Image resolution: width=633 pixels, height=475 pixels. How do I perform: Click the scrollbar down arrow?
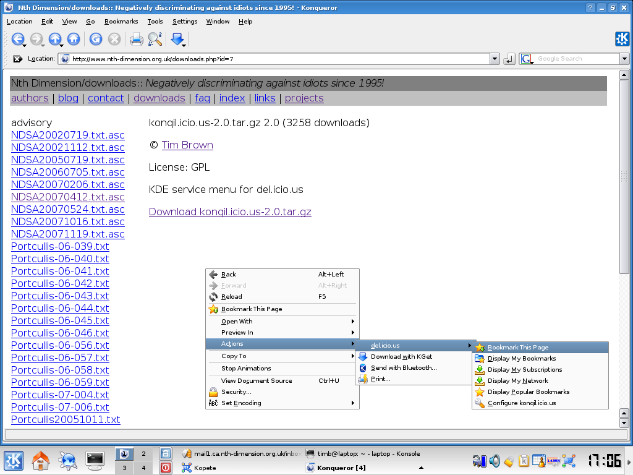[624, 423]
